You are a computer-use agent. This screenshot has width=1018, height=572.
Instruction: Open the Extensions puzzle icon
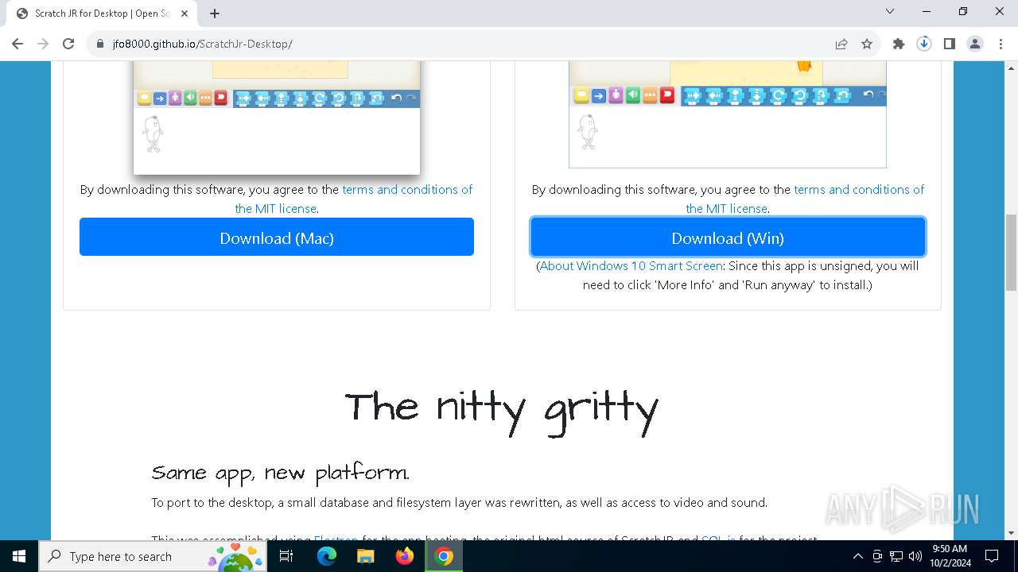tap(899, 44)
